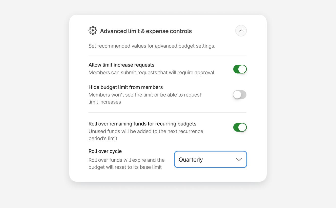336x208 pixels.
Task: Click the Allow limit increase requests label
Action: [x=121, y=65]
